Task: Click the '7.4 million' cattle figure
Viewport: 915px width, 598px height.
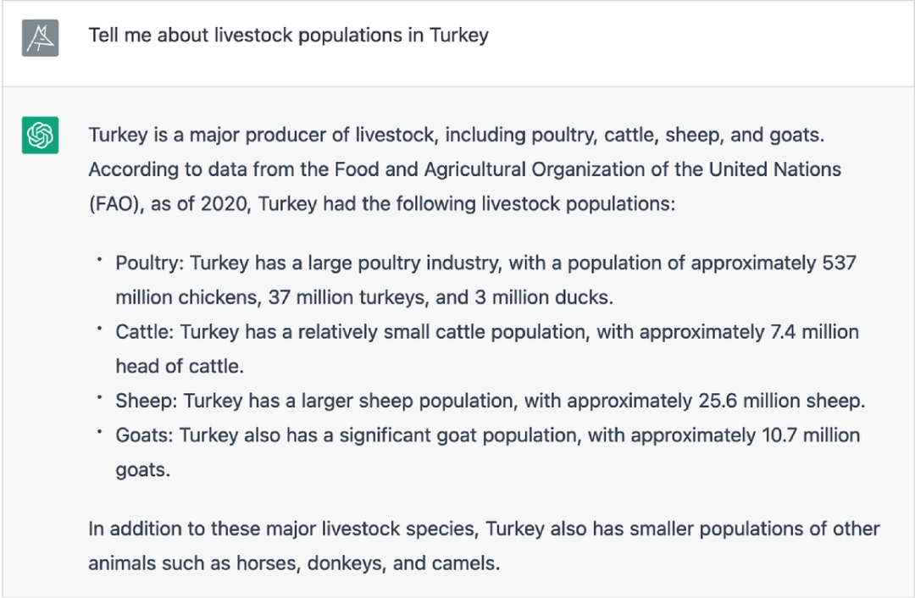Action: click(813, 331)
